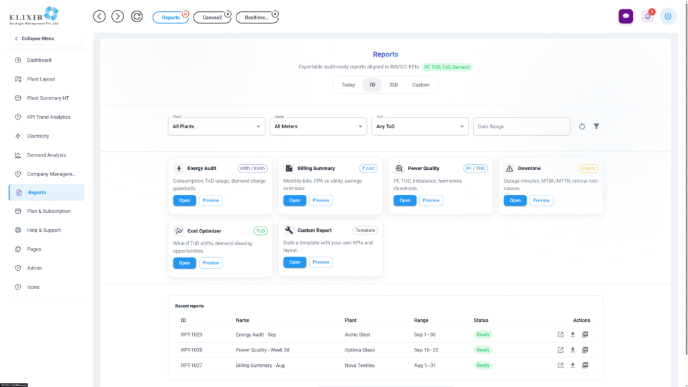Click the filter funnel icon
This screenshot has height=387, width=688.
point(597,126)
